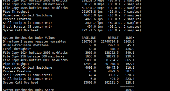Screen dimensions: 170x91
Task: Click baseline 1655.0 for File Copy 256
Action: [90, 56]
